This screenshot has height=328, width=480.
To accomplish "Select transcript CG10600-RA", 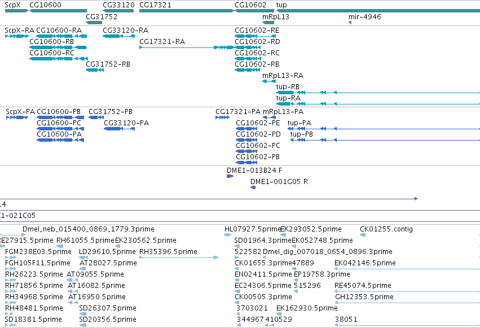I will [x=61, y=36].
